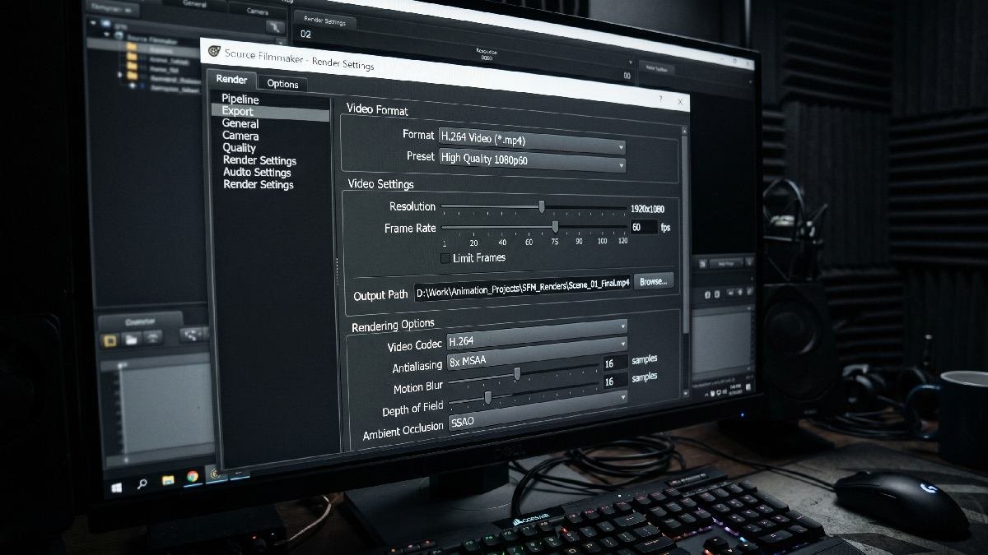988x555 pixels.
Task: Select Quality in the settings list
Action: click(x=240, y=148)
